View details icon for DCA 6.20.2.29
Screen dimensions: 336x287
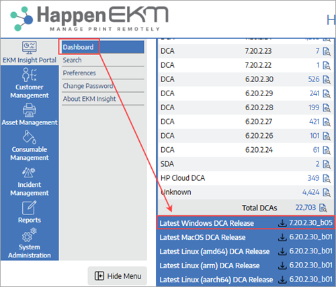click(327, 93)
